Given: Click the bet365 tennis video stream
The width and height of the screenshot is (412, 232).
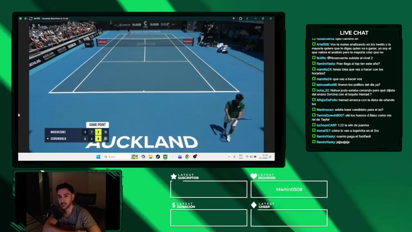Looking at the screenshot, I should point(146,87).
